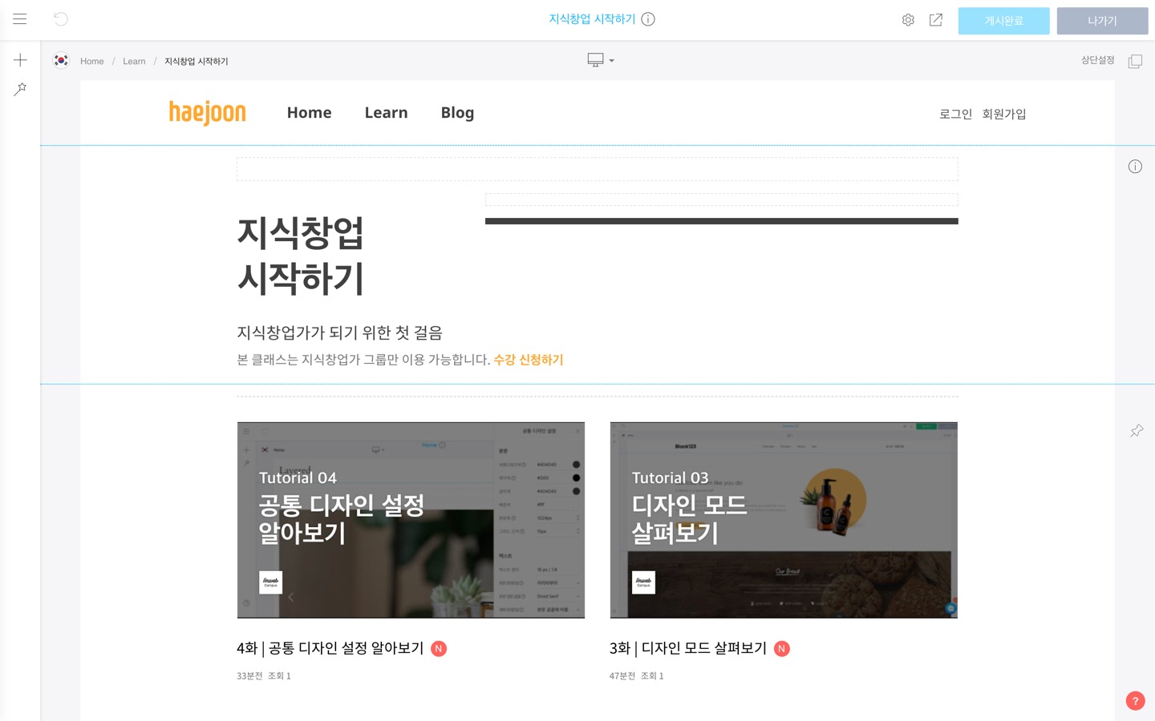Click the section info icon on right

pos(1135,167)
